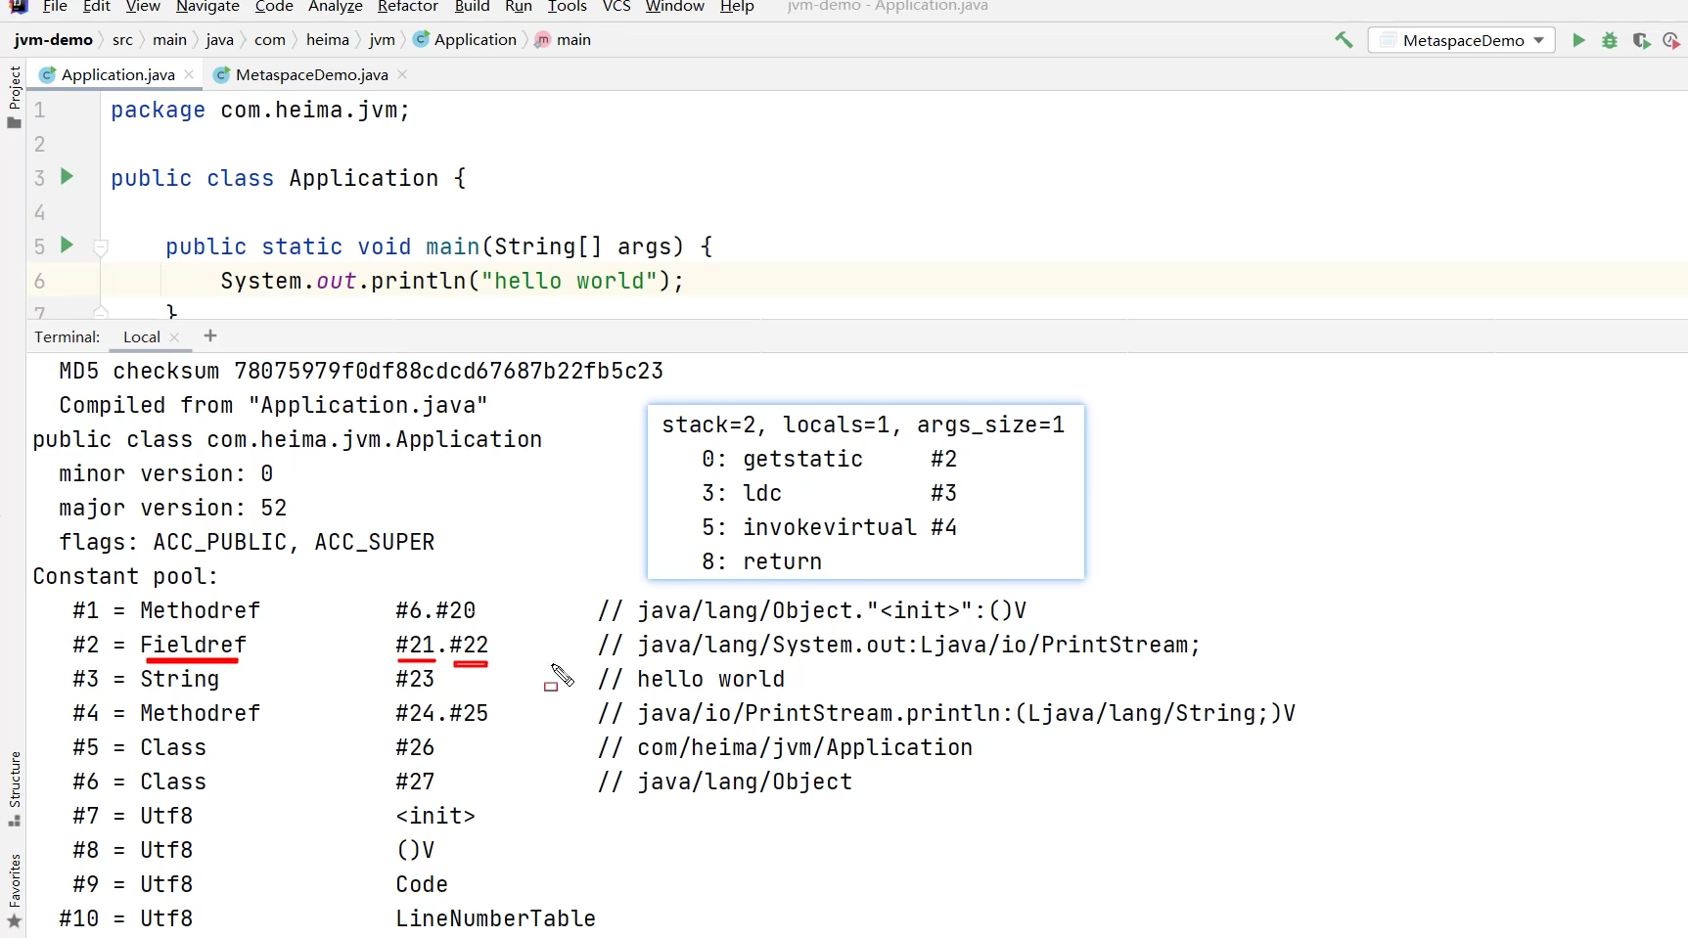This screenshot has height=938, width=1688.
Task: Click invokevirtual #4 bytecode line
Action: pyautogui.click(x=829, y=527)
